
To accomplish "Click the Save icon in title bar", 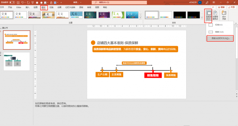I will tap(18, 2).
